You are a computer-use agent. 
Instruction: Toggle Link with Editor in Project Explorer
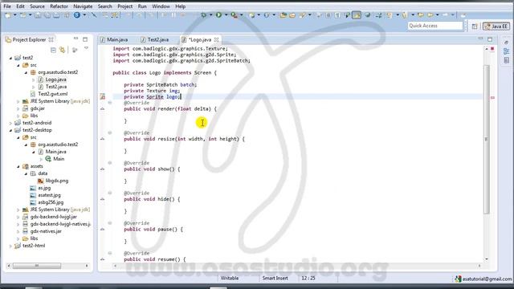click(63, 50)
